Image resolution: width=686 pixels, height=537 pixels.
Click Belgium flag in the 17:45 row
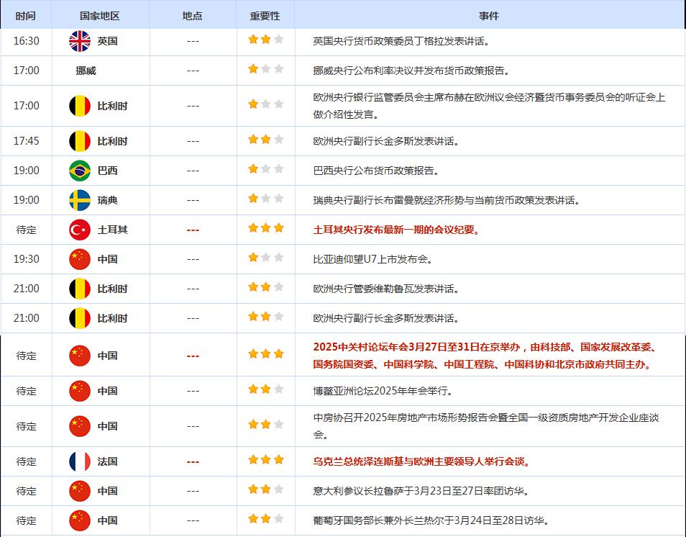coord(80,141)
